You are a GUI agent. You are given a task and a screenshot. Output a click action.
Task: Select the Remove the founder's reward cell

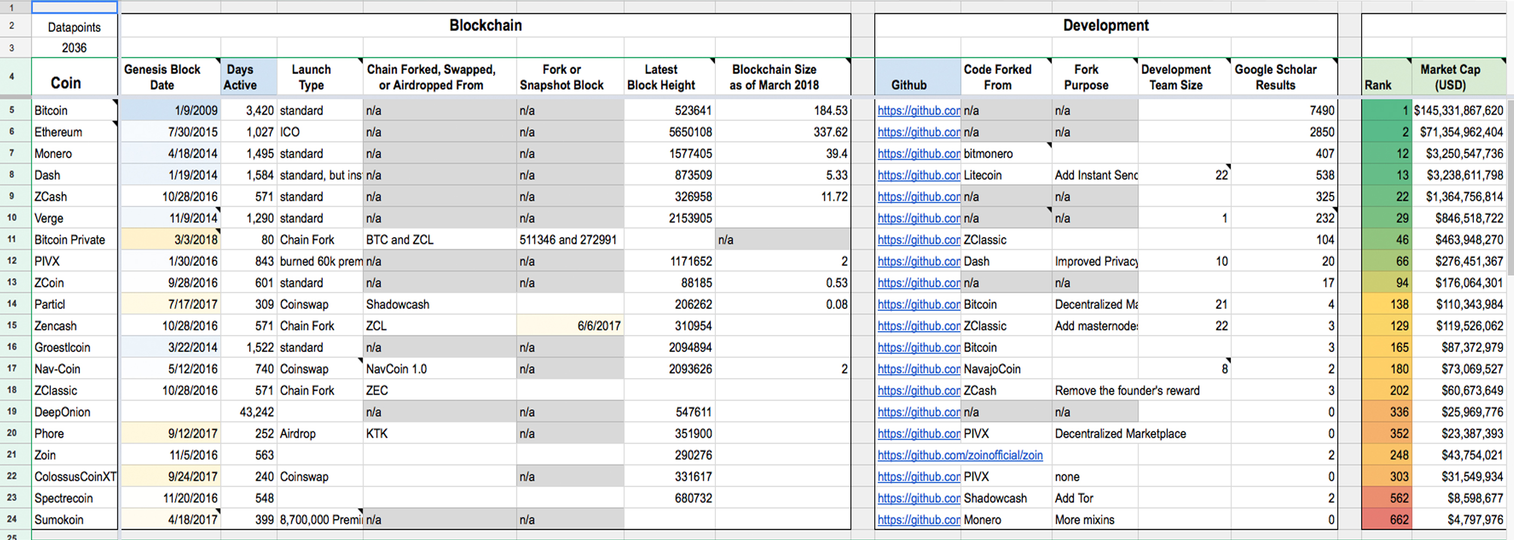1127,390
